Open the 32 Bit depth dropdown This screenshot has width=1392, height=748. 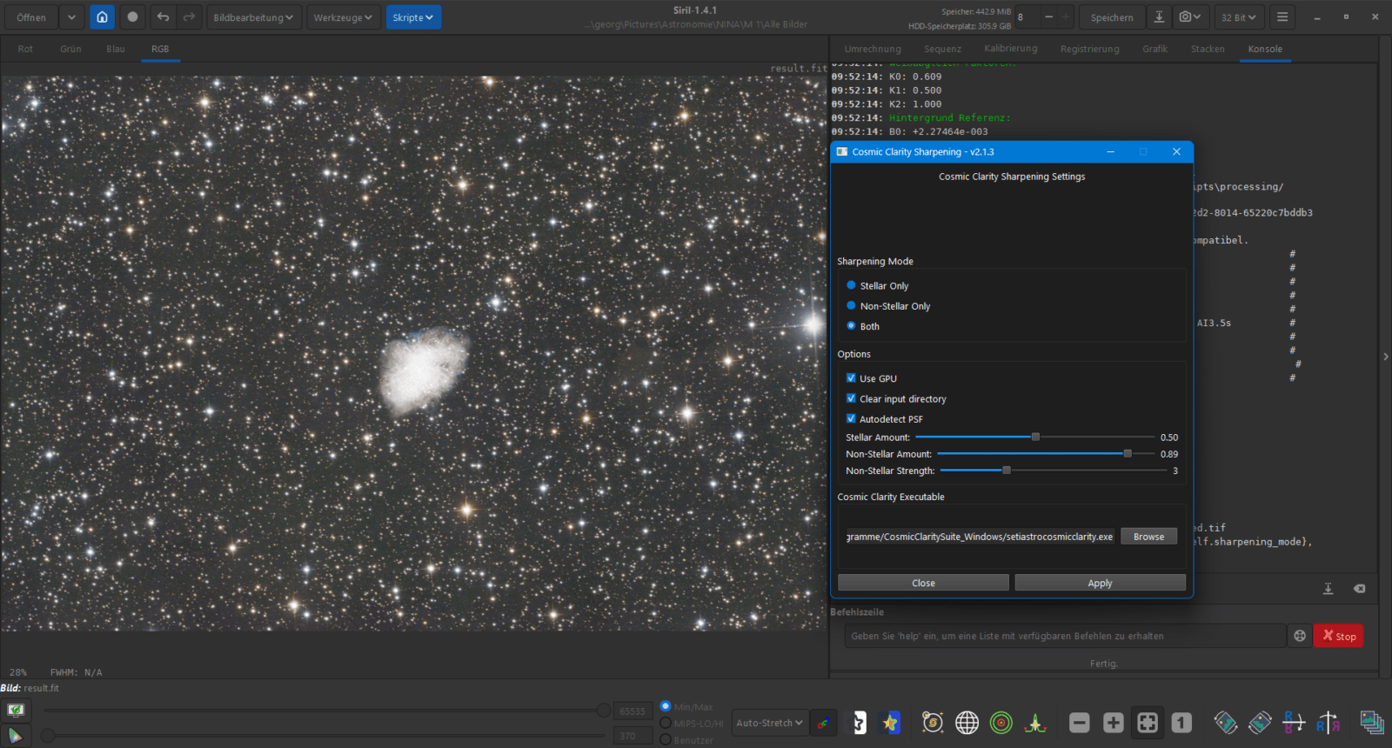click(1238, 17)
